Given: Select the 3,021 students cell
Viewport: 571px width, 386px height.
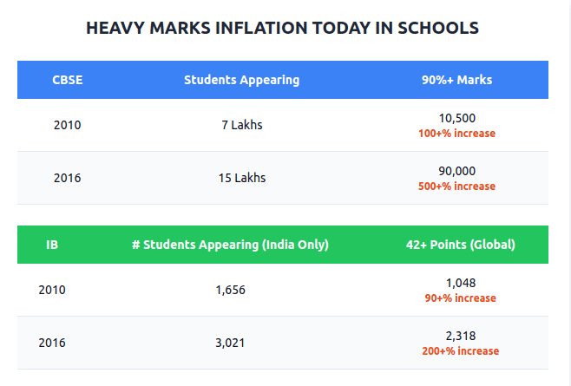Looking at the screenshot, I should tap(230, 343).
